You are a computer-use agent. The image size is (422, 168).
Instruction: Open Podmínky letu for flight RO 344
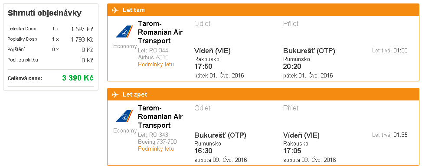tap(156, 65)
